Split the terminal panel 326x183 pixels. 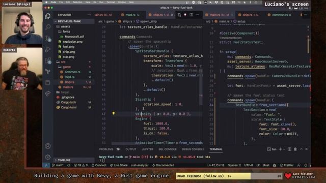[289, 149]
